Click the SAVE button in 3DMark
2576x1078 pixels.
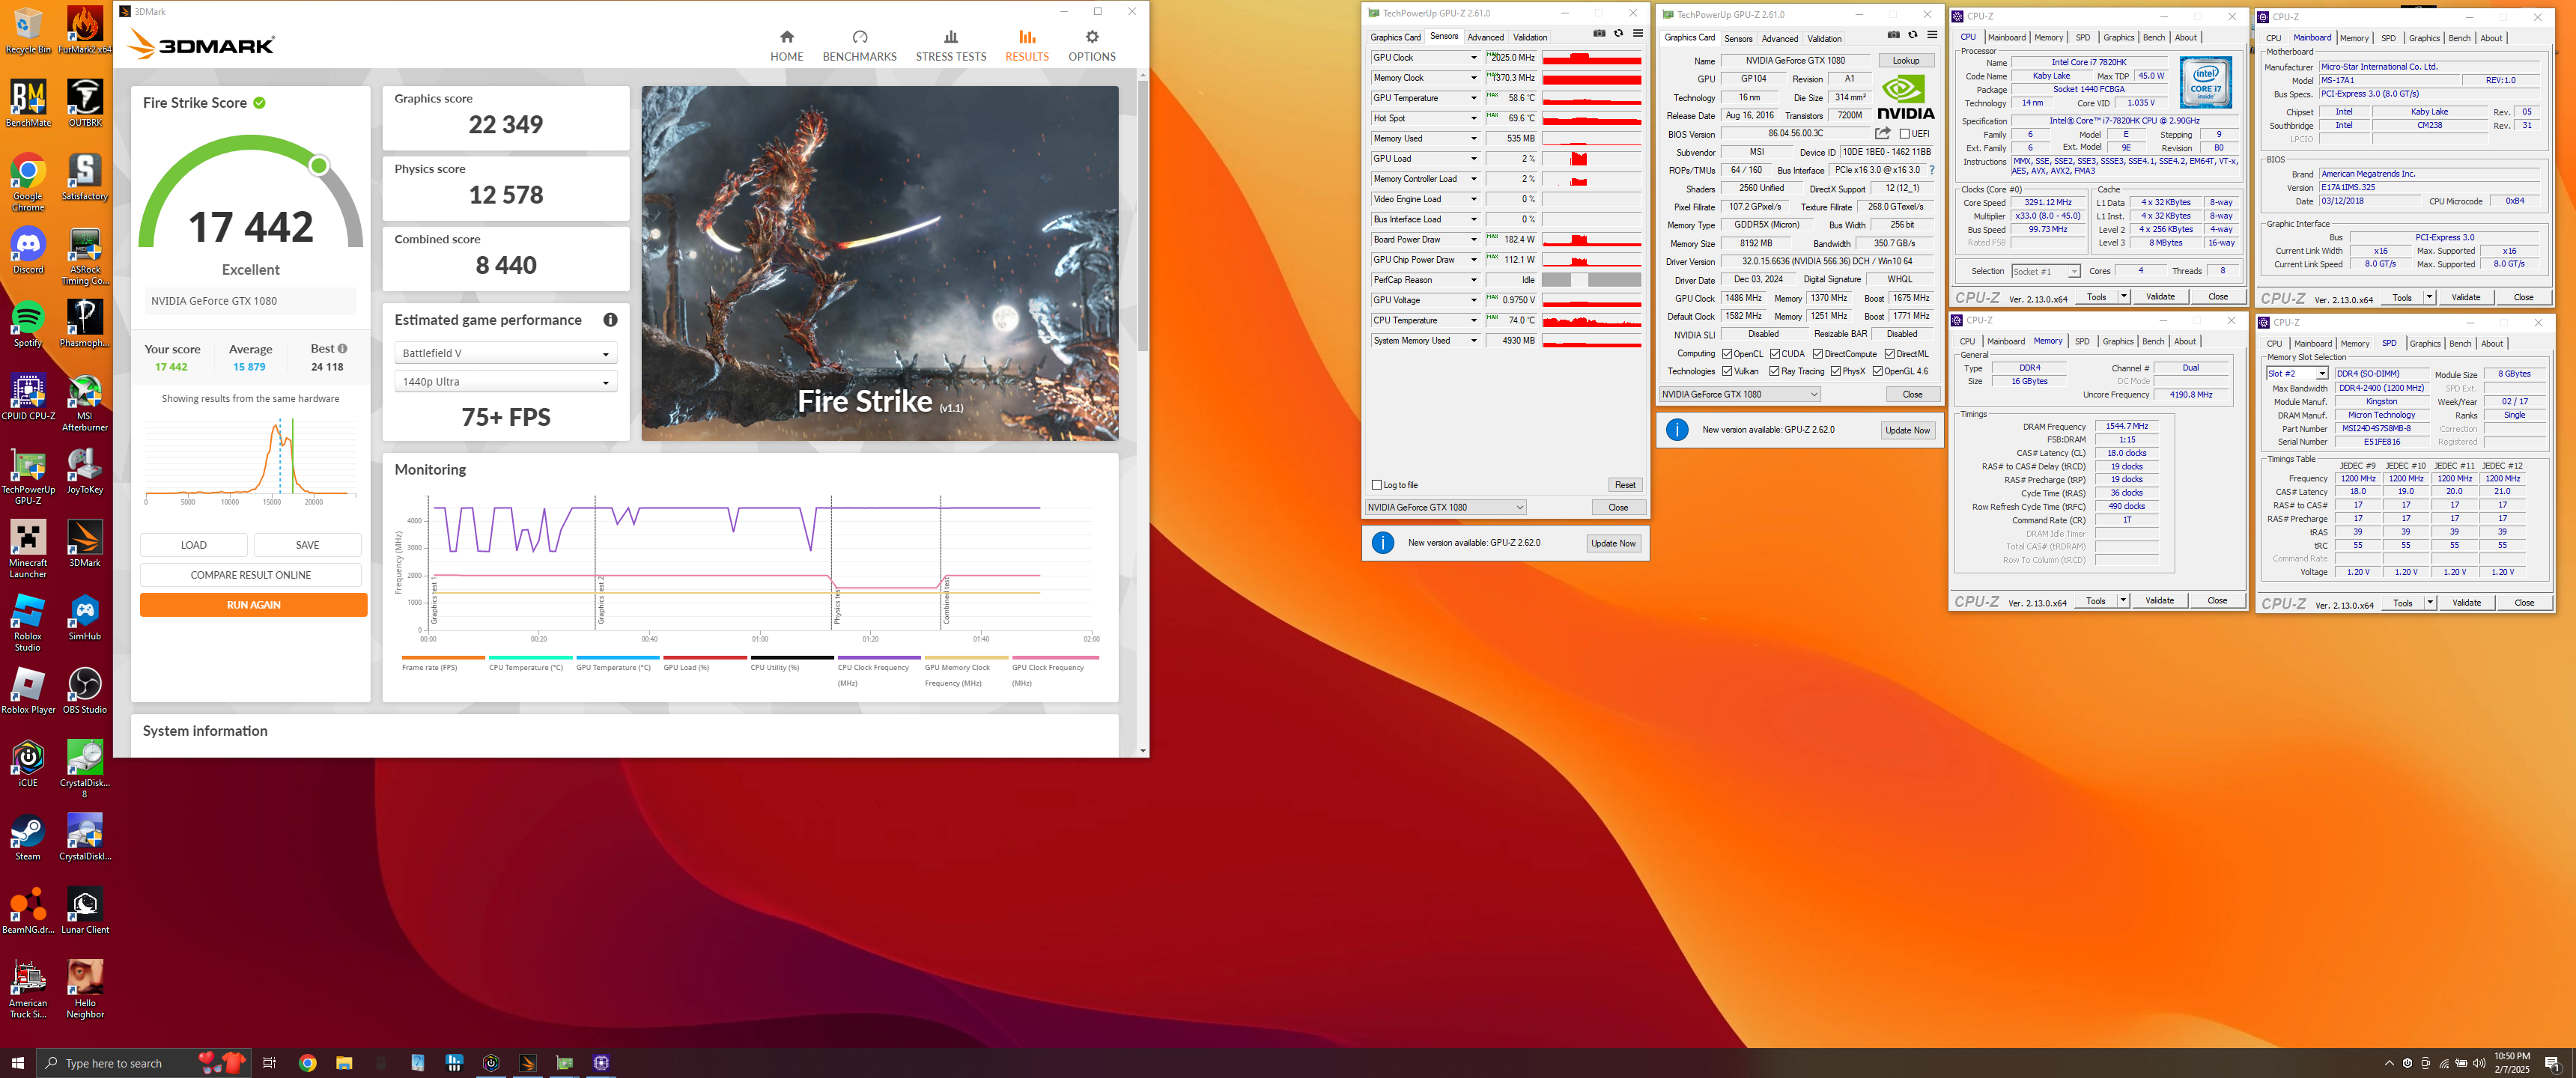pos(307,545)
